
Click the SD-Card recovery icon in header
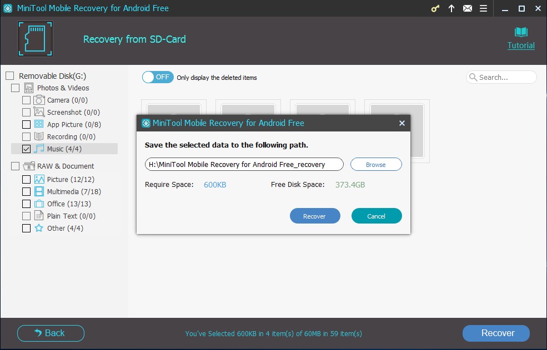(x=35, y=39)
